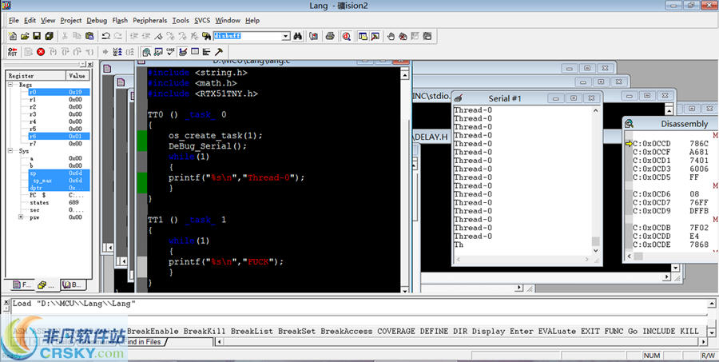Toggle the Project Window icon
Screen dimensions: 719x362
(363, 36)
